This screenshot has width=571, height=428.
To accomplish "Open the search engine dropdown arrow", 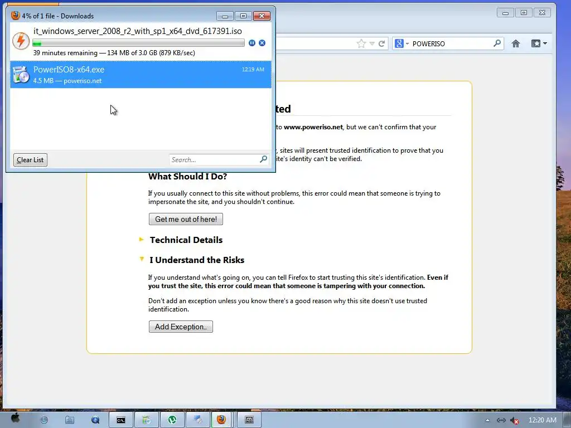I will coord(407,43).
